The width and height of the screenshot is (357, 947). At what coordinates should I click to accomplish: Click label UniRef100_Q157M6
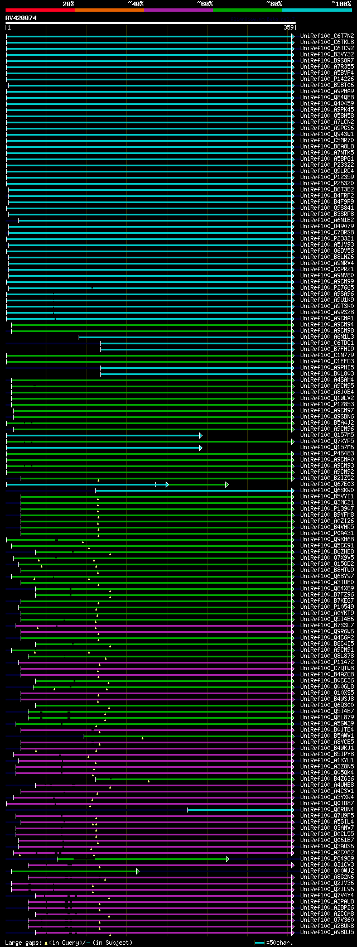[327, 447]
